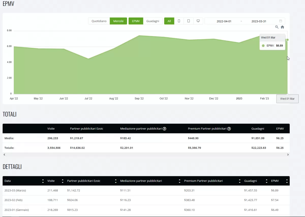
Task: Filter the chart by tablet devices
Action: 189,21
